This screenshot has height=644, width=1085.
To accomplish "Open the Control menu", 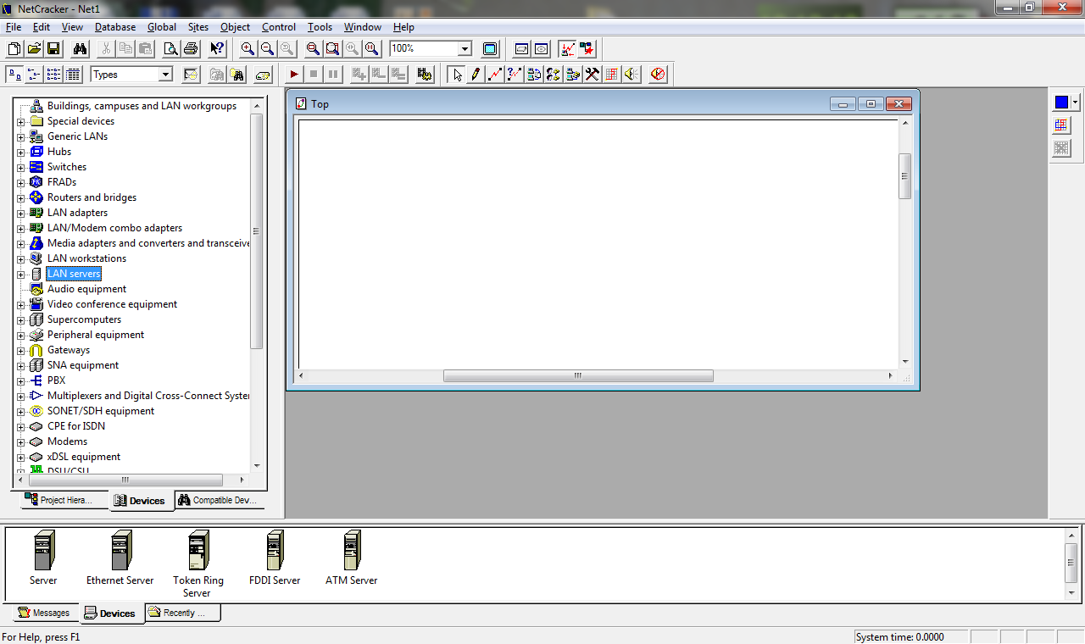I will (279, 27).
